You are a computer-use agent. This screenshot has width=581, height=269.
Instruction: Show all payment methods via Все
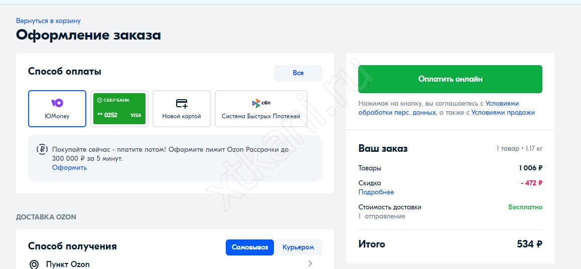[298, 73]
